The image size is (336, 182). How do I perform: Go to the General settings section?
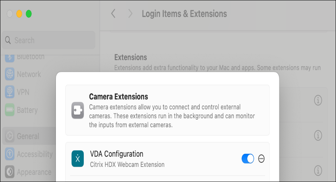(x=28, y=136)
